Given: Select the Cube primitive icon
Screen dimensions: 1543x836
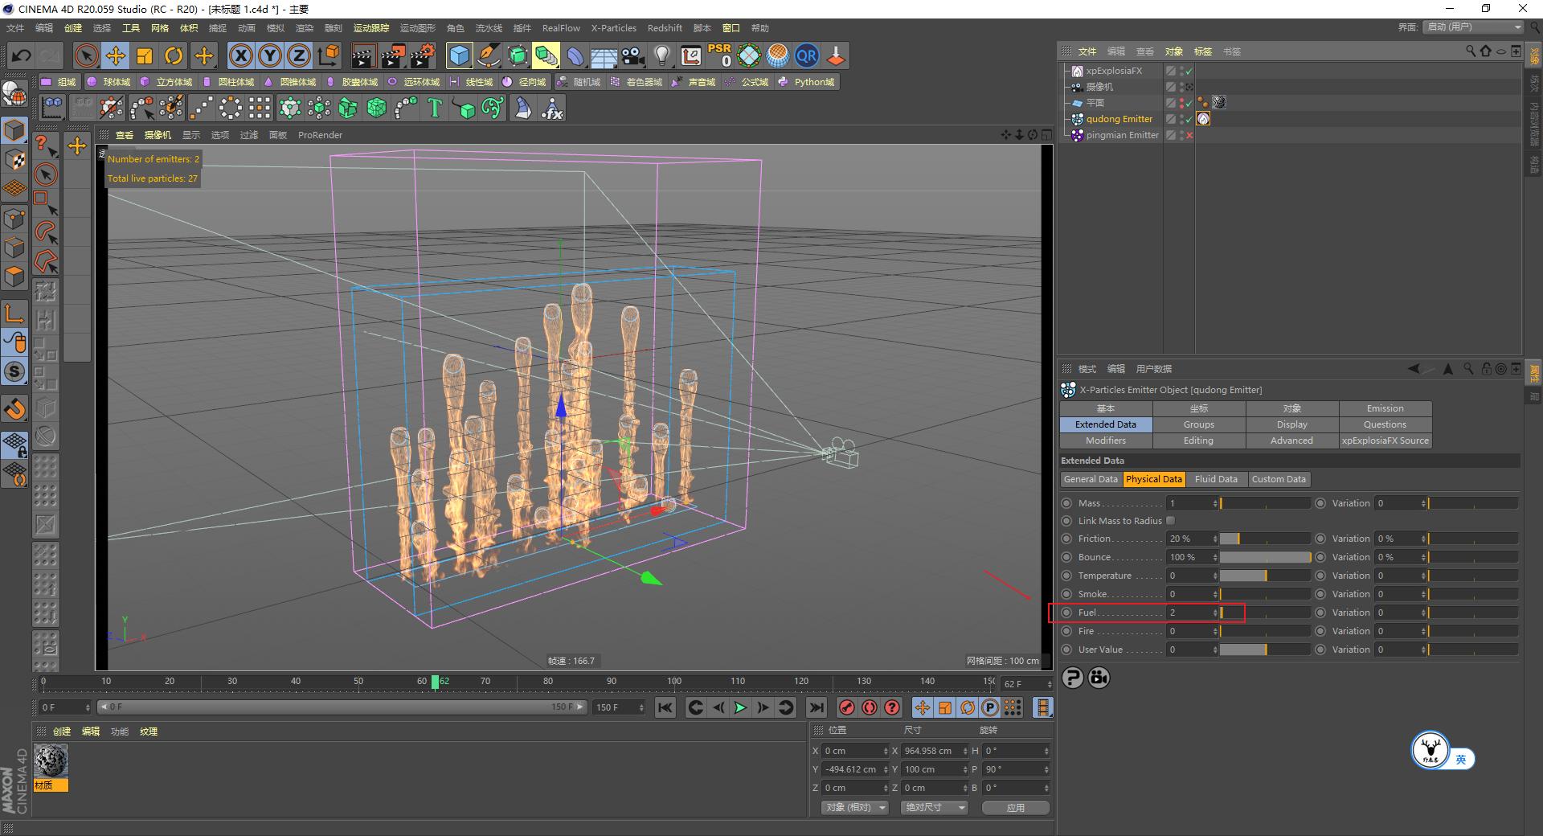Looking at the screenshot, I should (458, 55).
